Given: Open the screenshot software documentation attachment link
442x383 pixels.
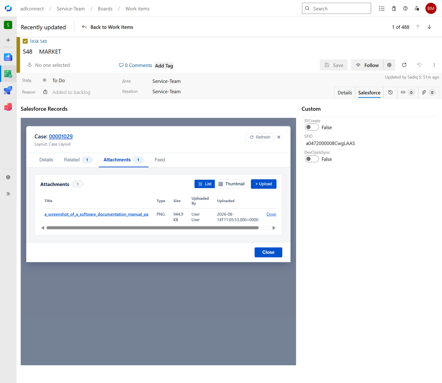Looking at the screenshot, I should [96, 214].
